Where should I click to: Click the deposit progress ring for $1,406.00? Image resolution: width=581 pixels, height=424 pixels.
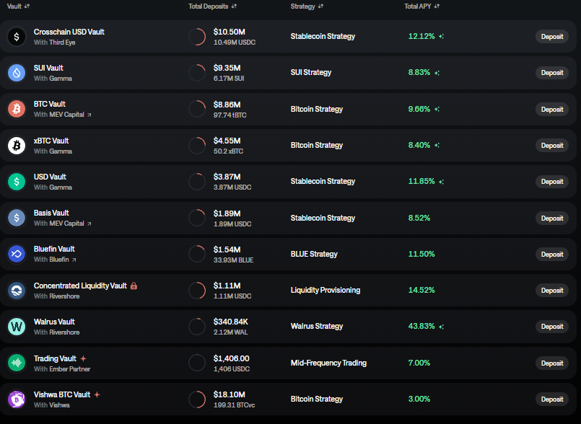197,363
